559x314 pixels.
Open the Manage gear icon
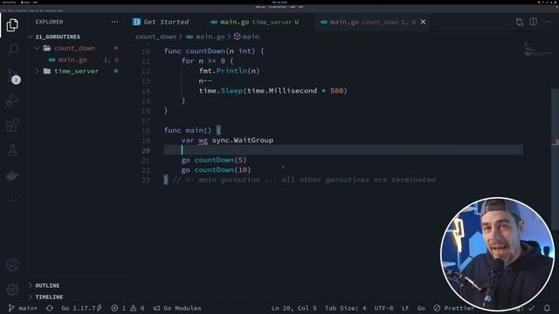pyautogui.click(x=12, y=290)
